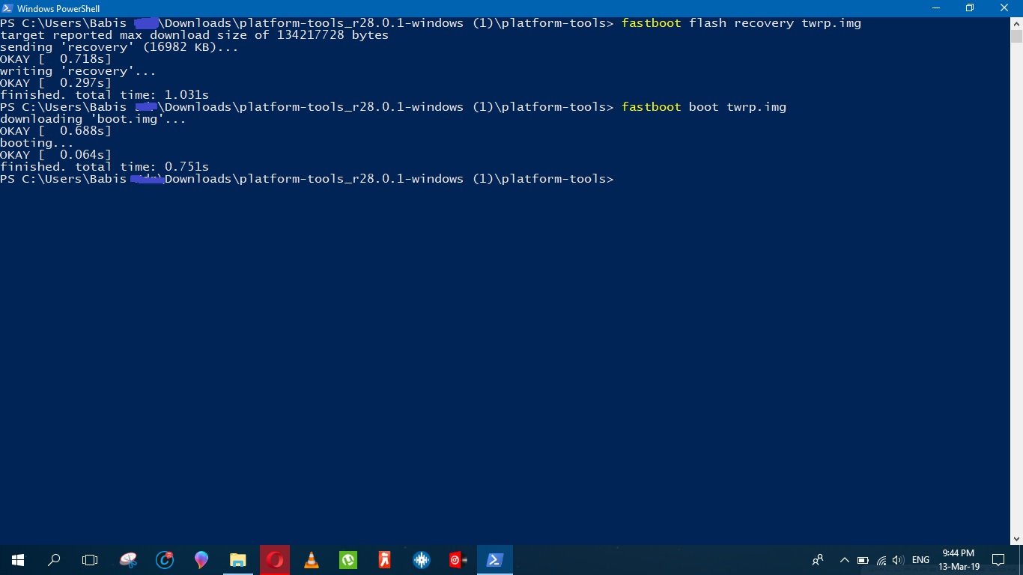
Task: Click the 'OKAY [ 0.688s]' output line
Action: [55, 131]
